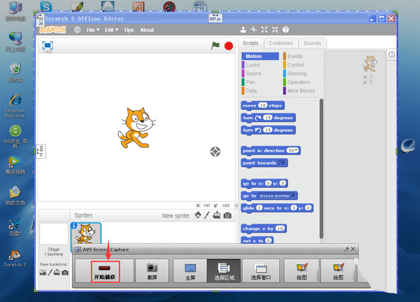The image size is (420, 302).
Task: Open the Edit menu
Action: (x=112, y=30)
